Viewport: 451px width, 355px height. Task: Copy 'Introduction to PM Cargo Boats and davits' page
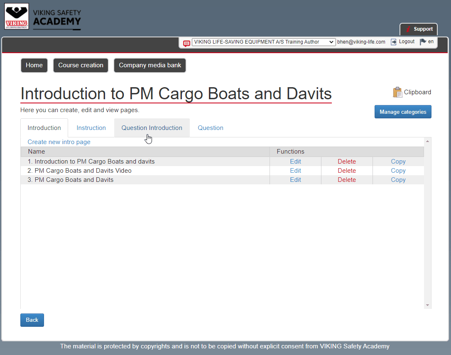(x=398, y=162)
